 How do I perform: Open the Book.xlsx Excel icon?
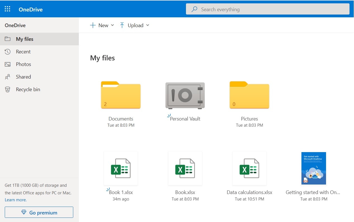point(185,168)
